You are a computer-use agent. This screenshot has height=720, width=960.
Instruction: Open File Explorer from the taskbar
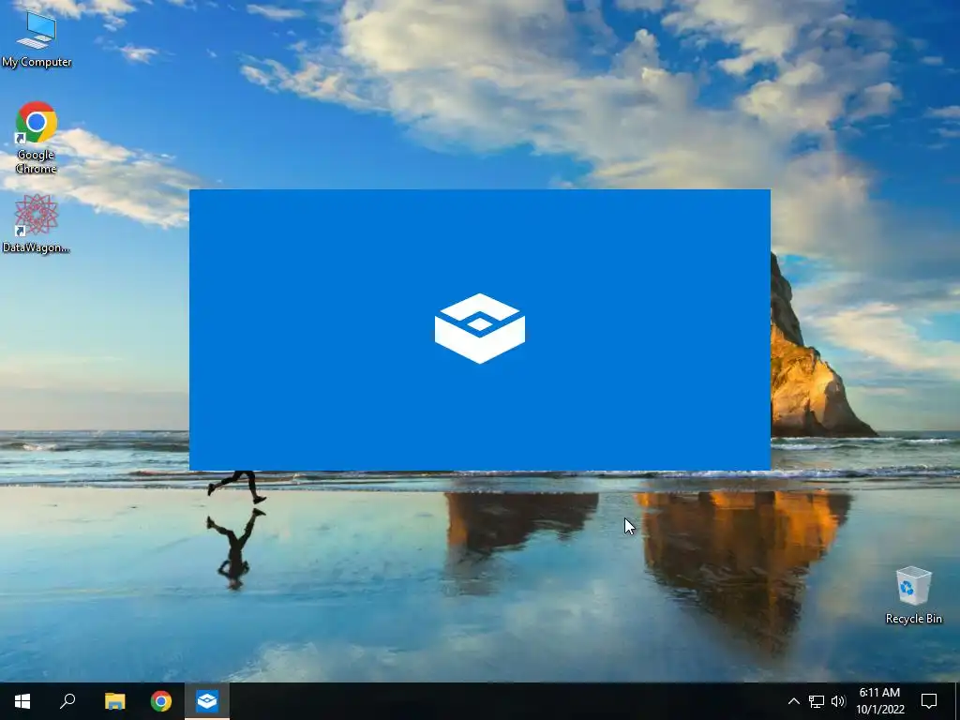[114, 701]
